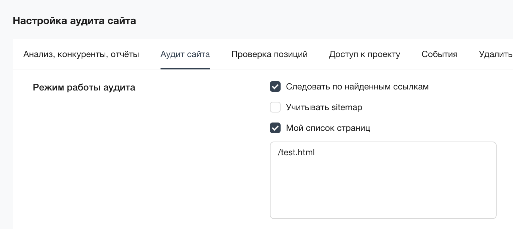Open the Анализ, конкуренты, отчёты tab
The image size is (513, 229).
(x=81, y=54)
